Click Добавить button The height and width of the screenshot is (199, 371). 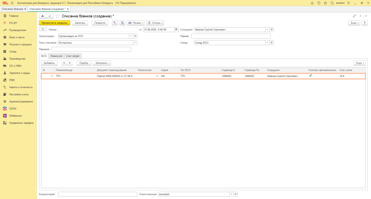(49, 63)
